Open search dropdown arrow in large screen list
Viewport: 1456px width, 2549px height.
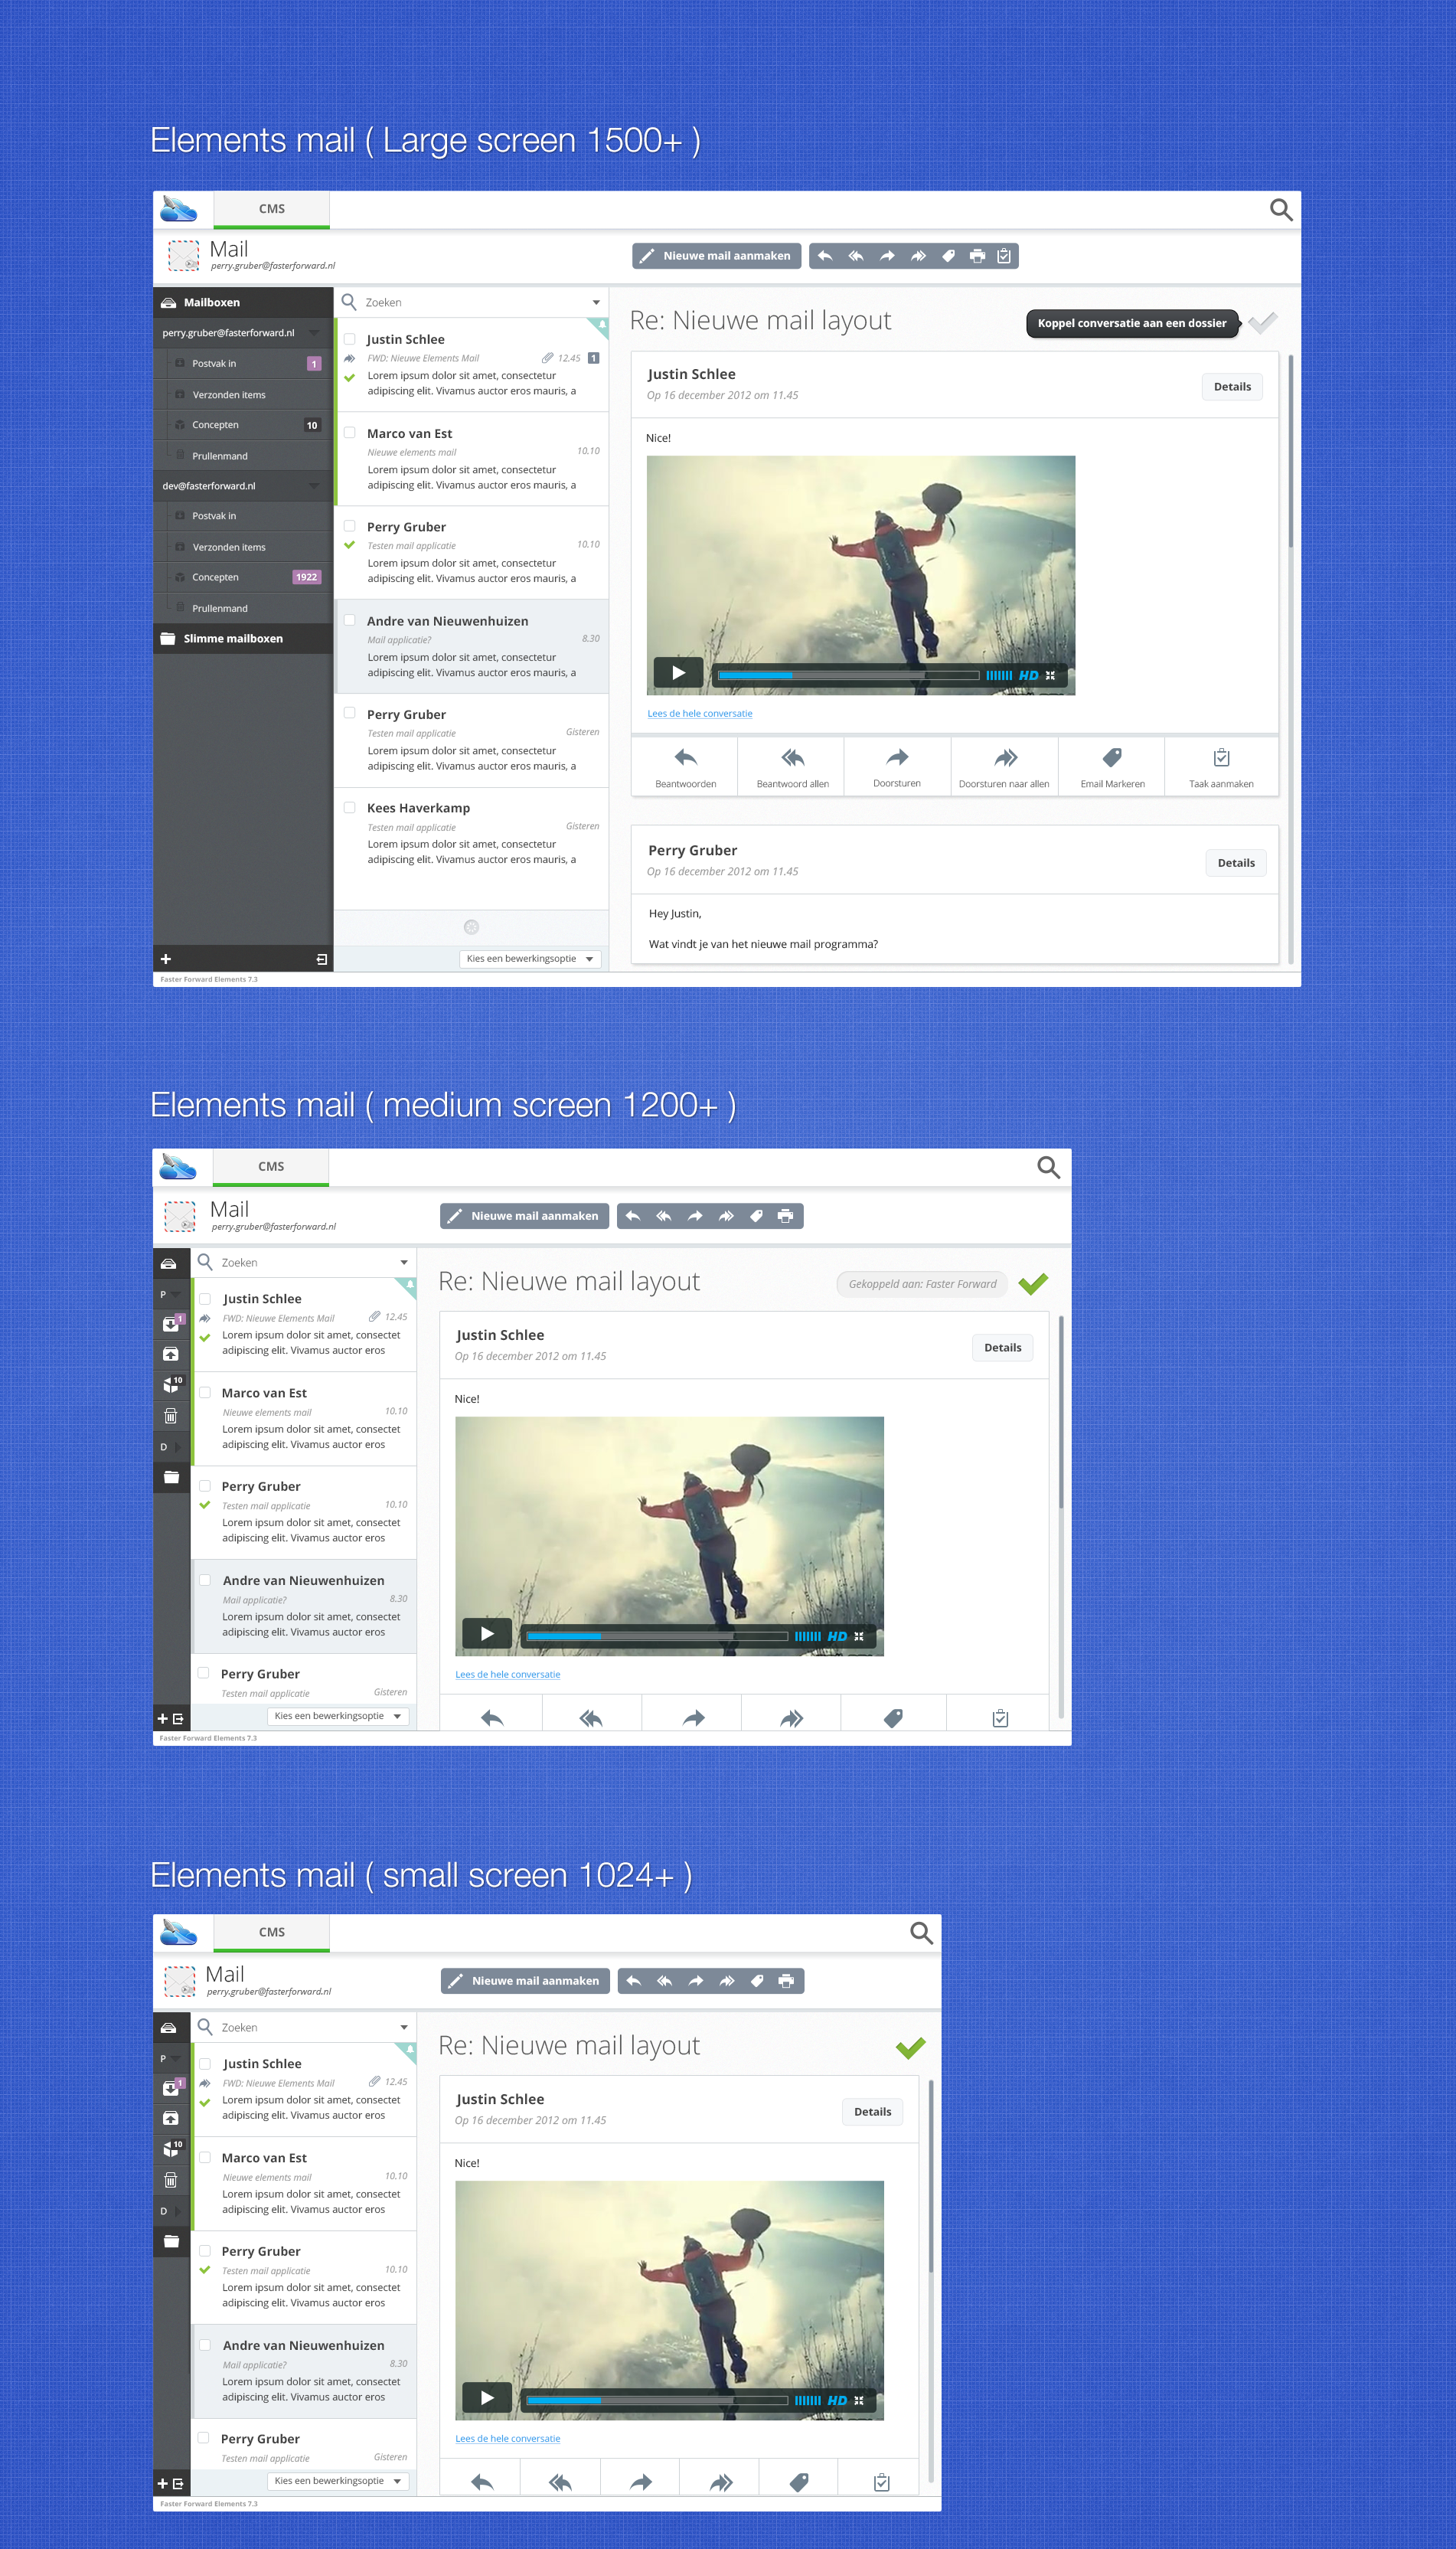coord(596,303)
